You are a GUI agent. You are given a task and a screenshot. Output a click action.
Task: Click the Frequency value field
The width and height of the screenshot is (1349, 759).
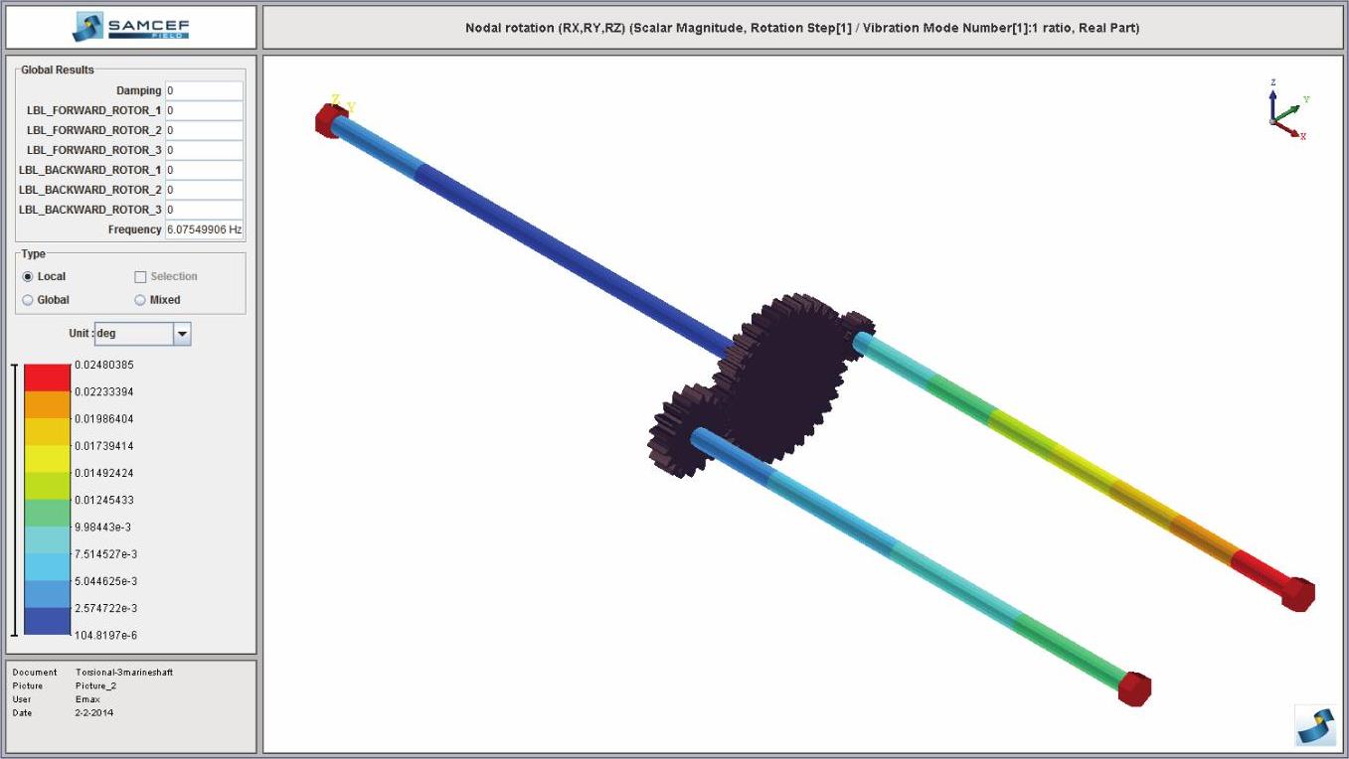tap(204, 229)
